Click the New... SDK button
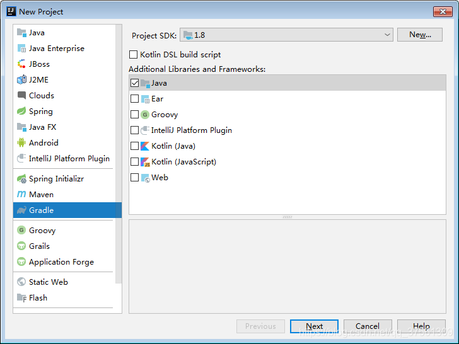 (x=420, y=35)
